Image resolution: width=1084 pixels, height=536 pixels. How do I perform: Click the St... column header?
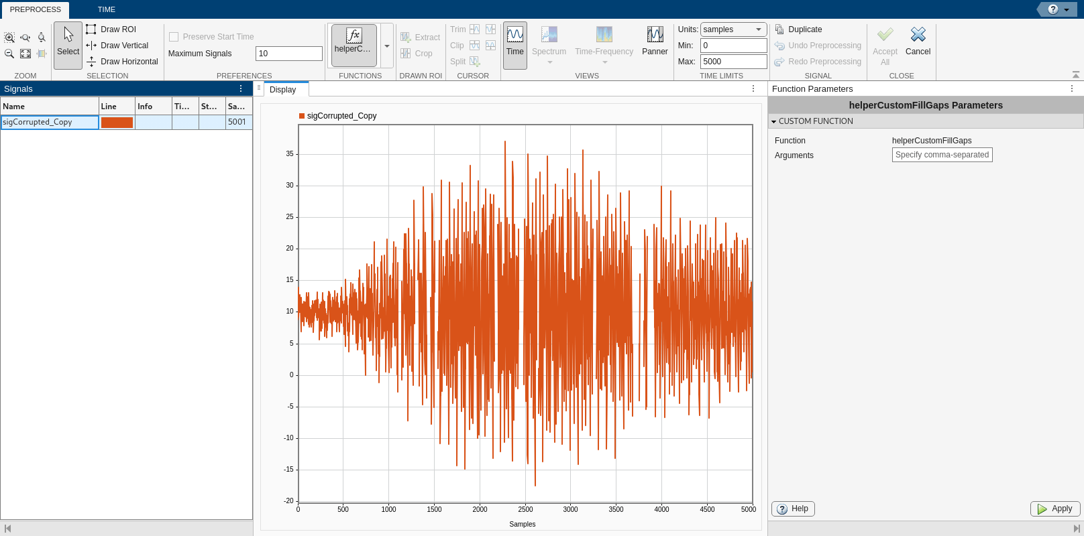click(x=212, y=107)
